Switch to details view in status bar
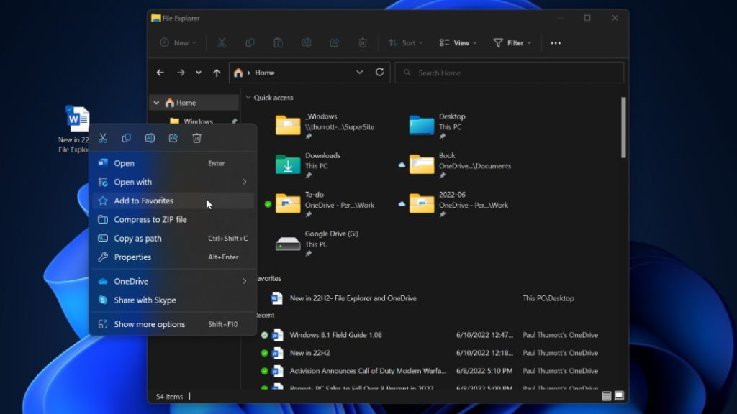 [x=607, y=396]
